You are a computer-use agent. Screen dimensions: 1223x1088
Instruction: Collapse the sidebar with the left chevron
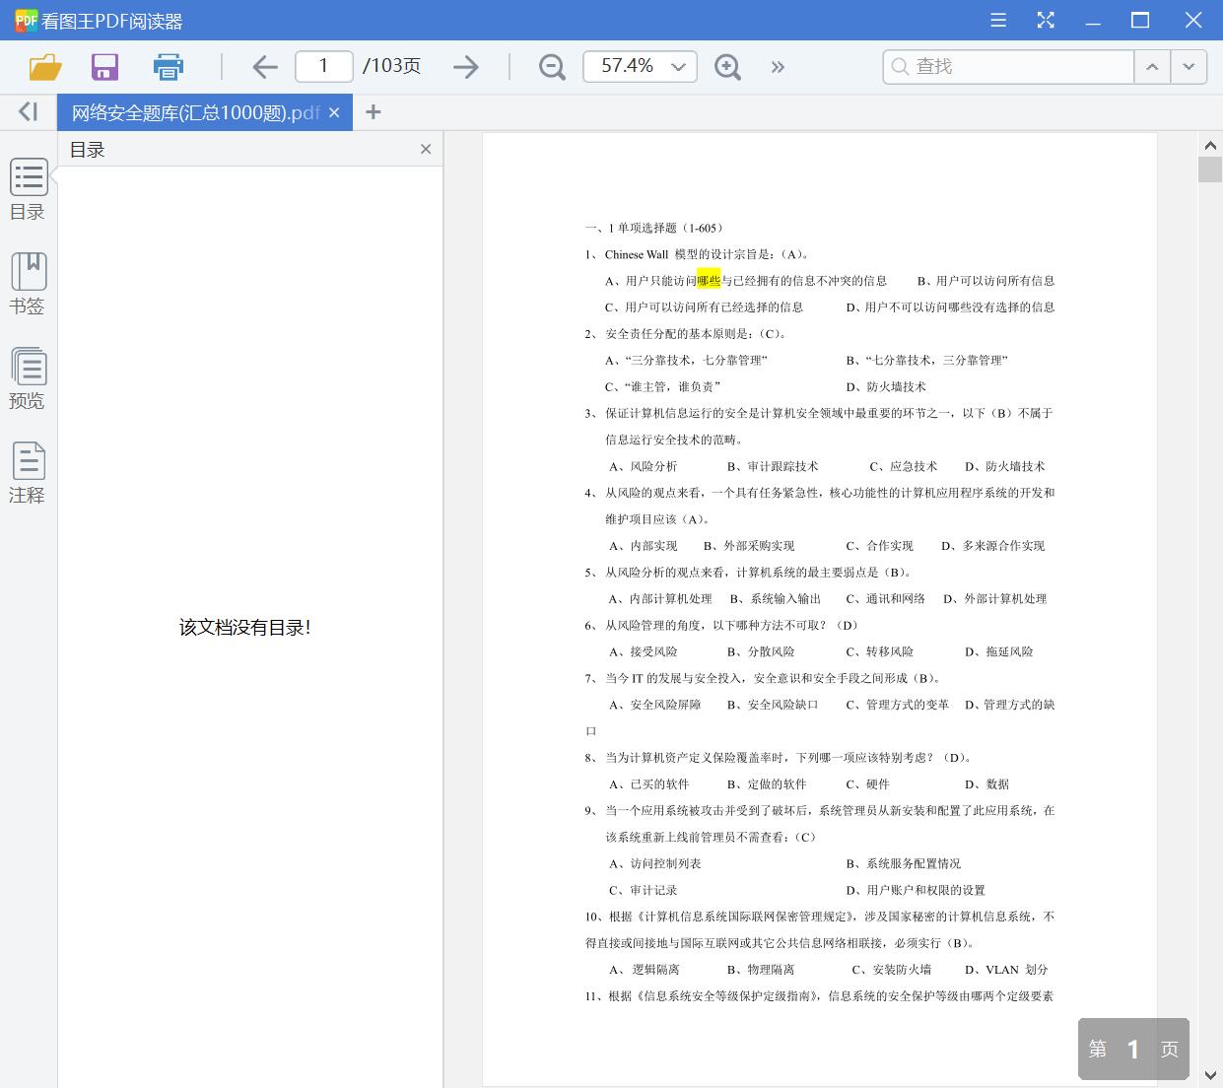point(27,111)
